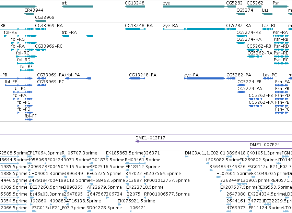Select protein fbl-PE
Screen dimensions: 292x213
coord(19,85)
